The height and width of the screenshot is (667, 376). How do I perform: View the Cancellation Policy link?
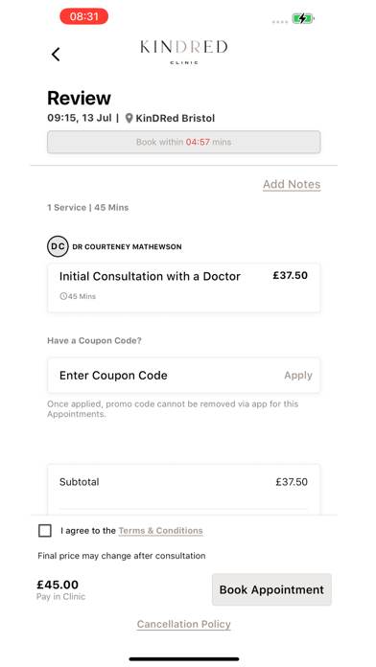pos(183,624)
